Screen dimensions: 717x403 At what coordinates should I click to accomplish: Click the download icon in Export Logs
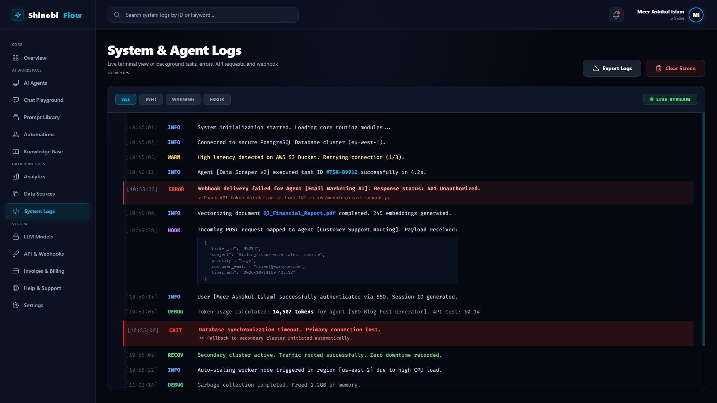point(596,68)
